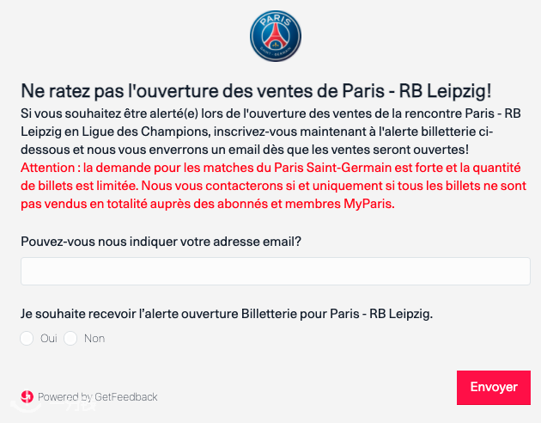
Task: Click the red GetFeedback logo icon
Action: pos(27,396)
